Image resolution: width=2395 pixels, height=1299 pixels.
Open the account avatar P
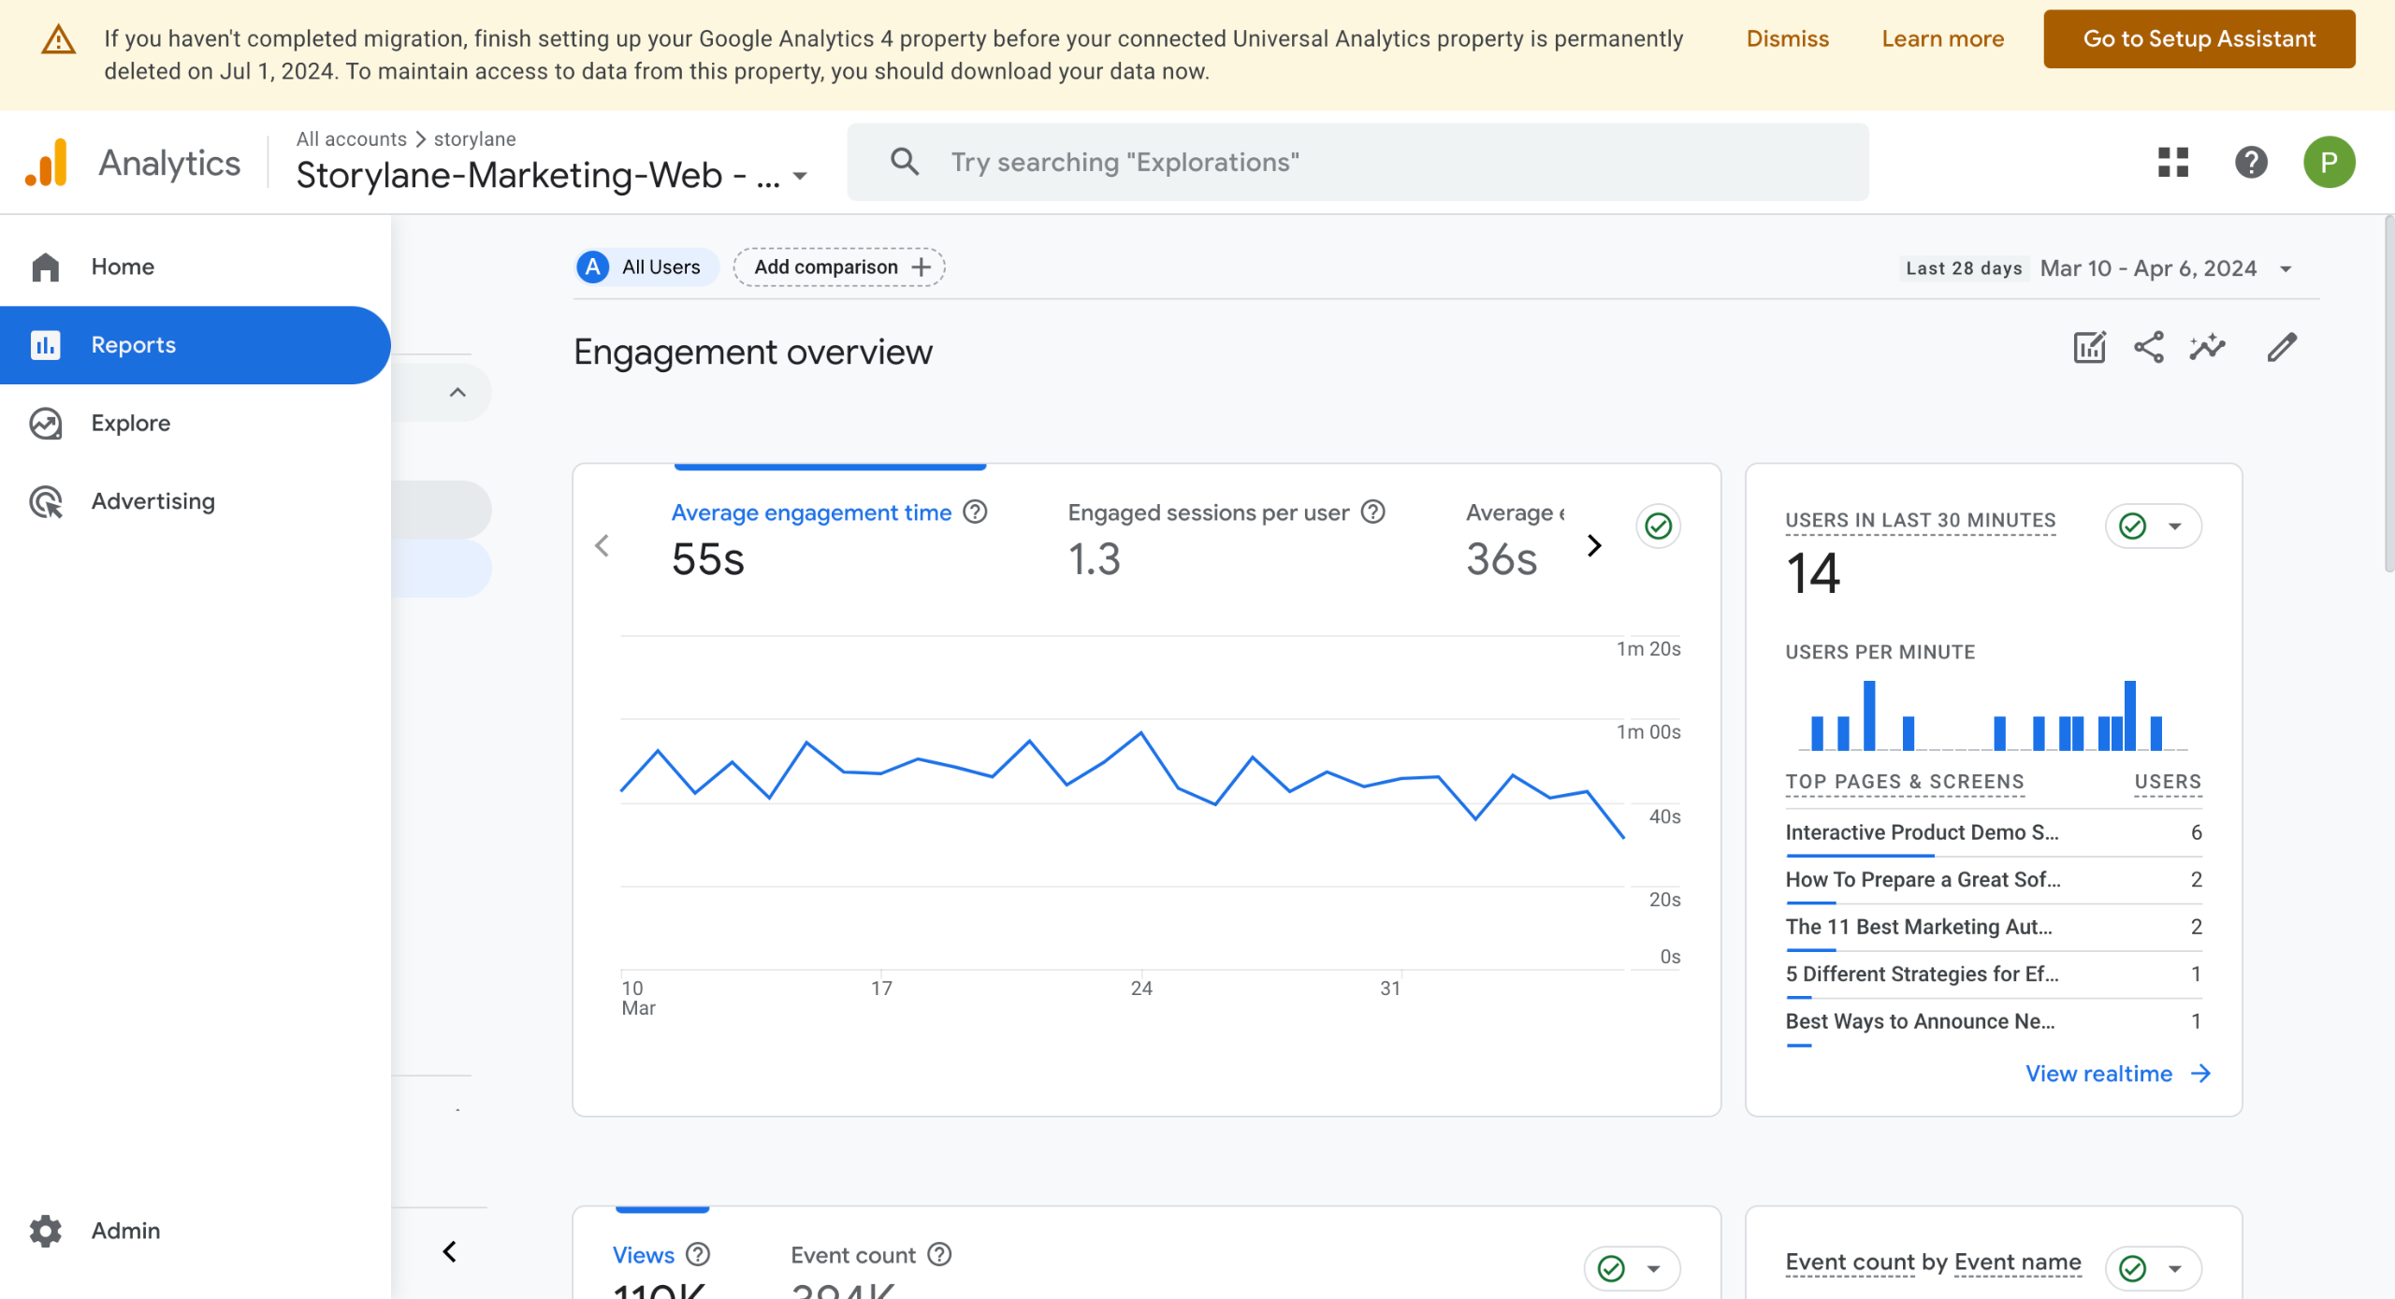(x=2329, y=163)
